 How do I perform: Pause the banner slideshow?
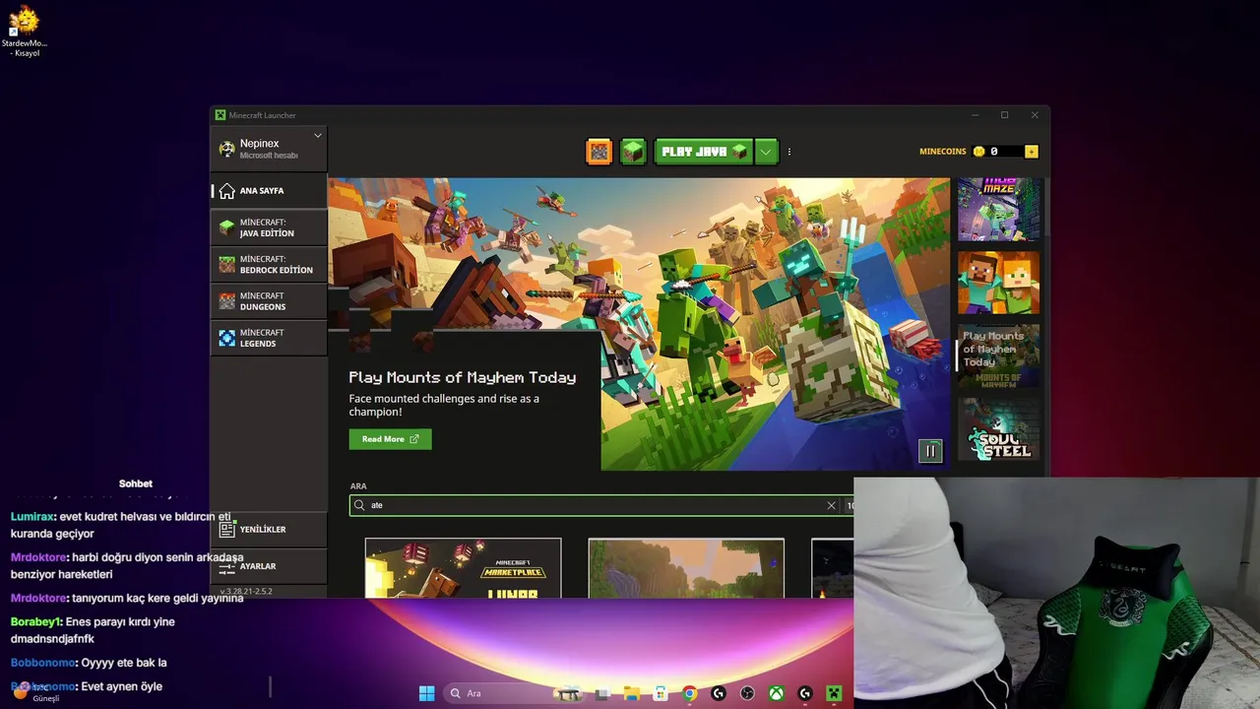pos(930,451)
